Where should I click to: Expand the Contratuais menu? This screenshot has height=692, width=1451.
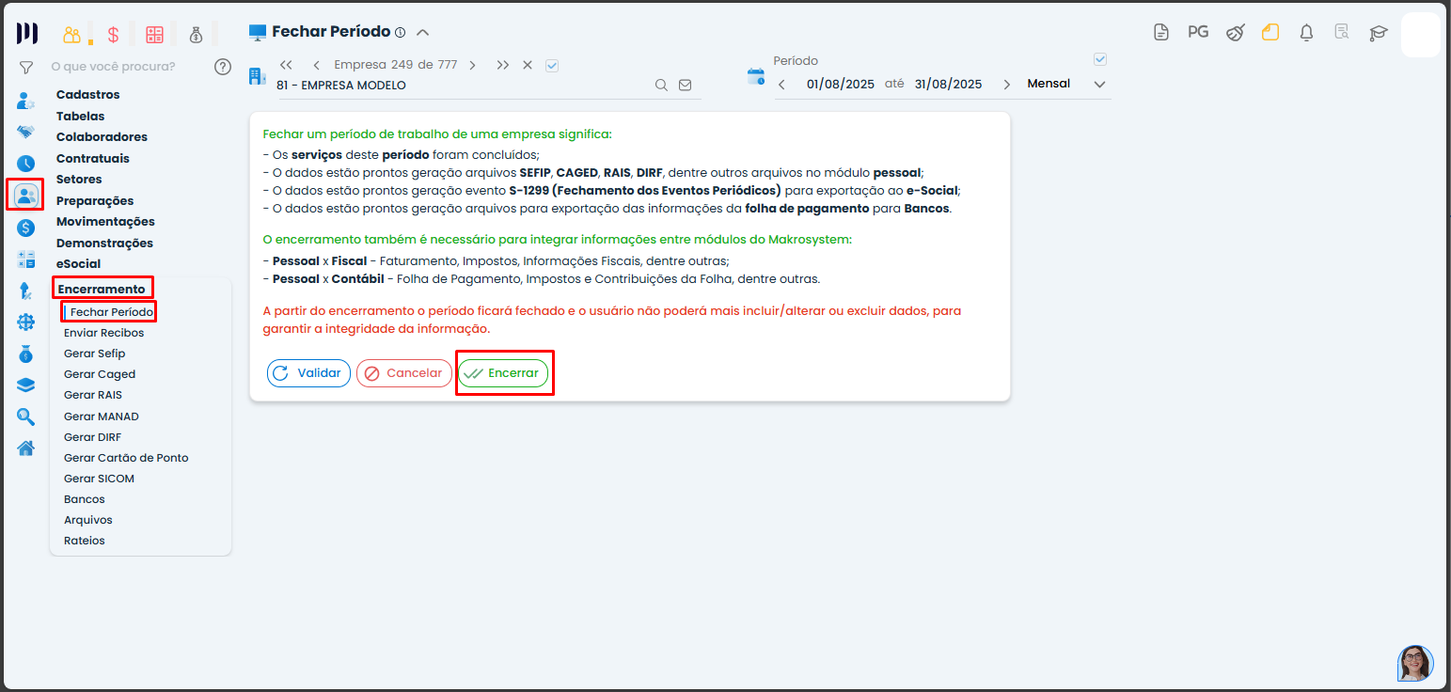point(93,158)
